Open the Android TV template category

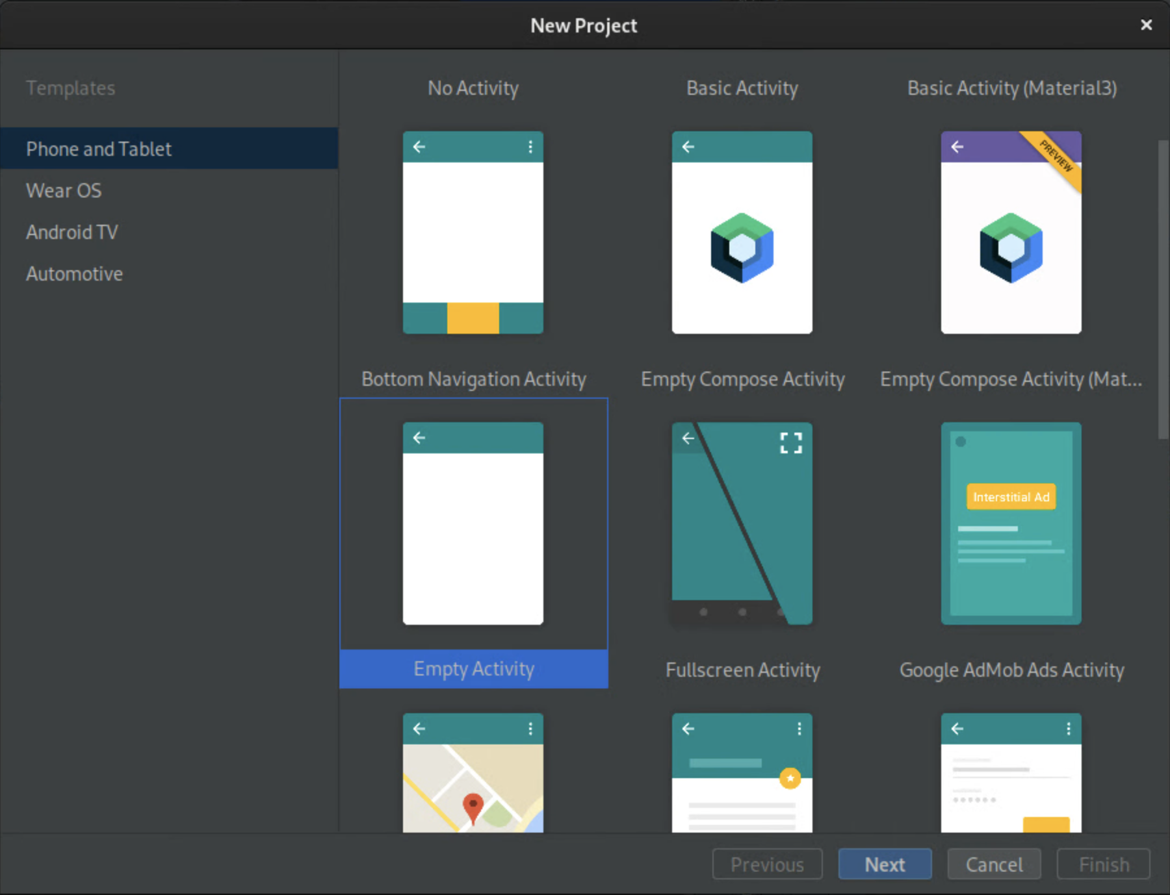pos(71,232)
